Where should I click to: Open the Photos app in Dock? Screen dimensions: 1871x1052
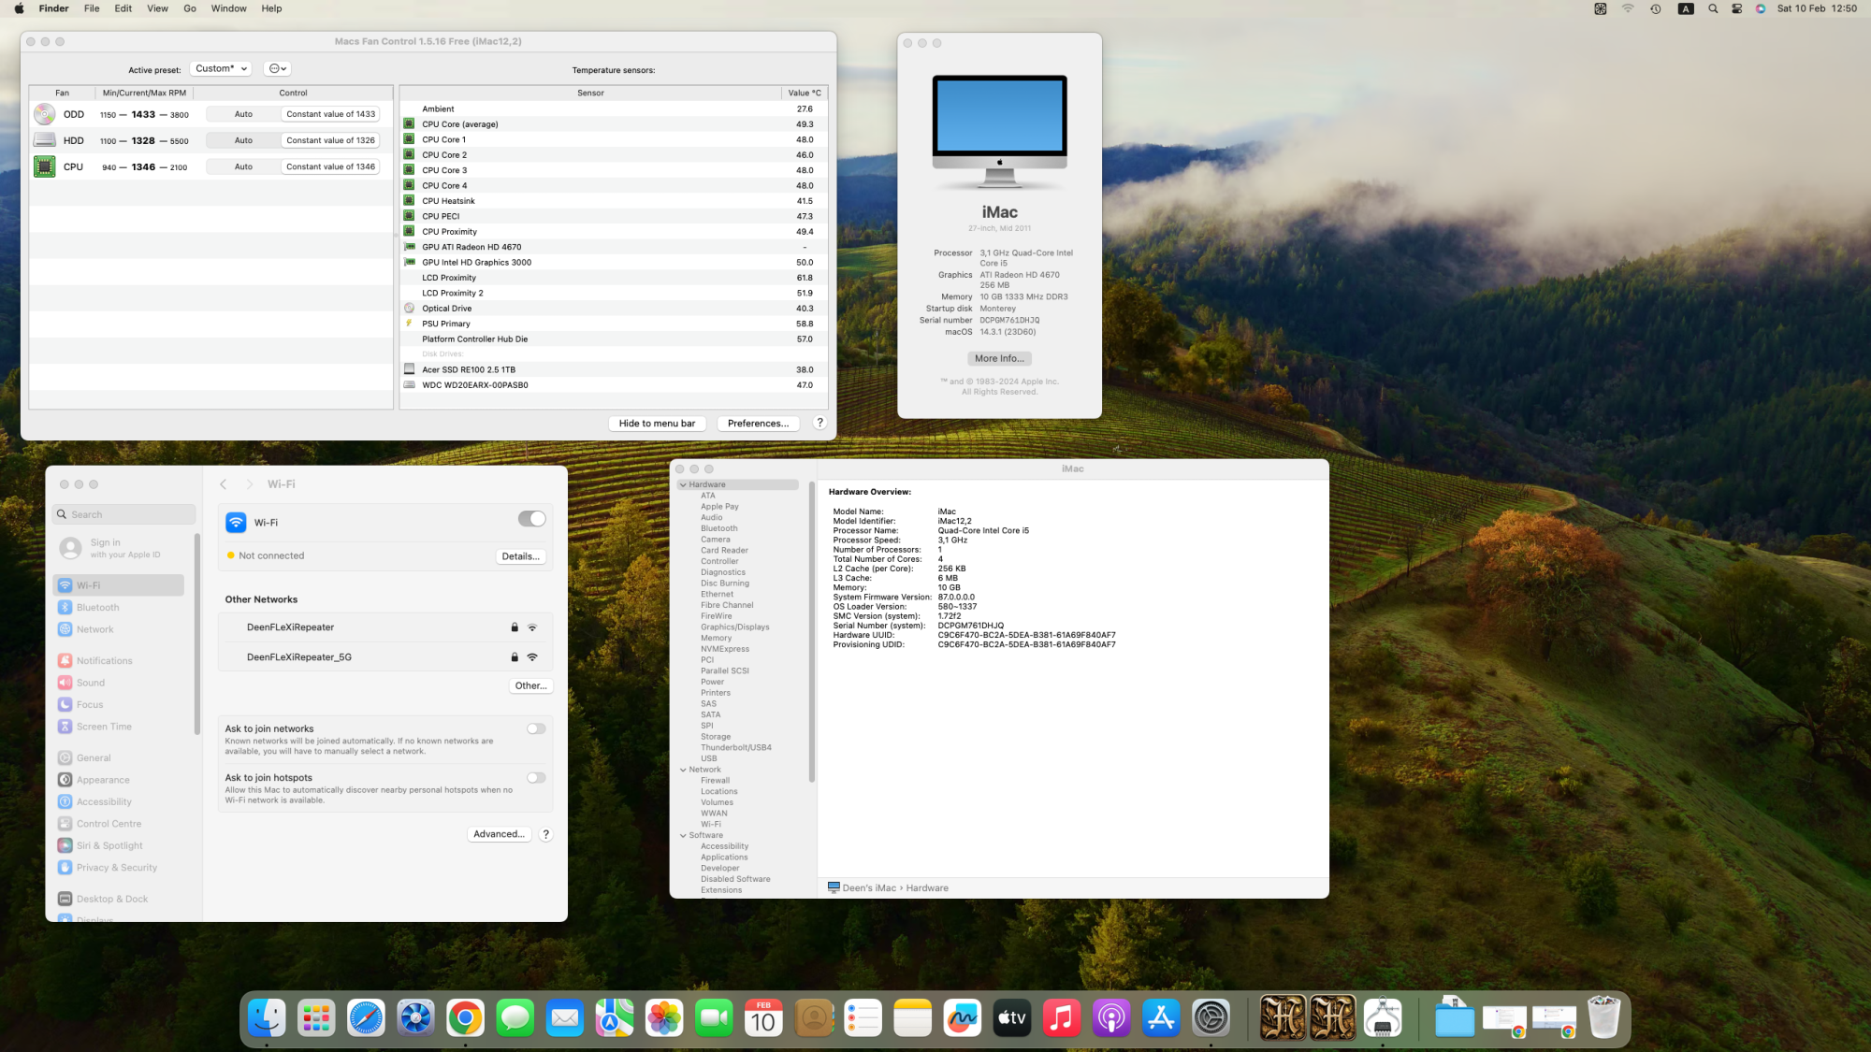tap(664, 1018)
